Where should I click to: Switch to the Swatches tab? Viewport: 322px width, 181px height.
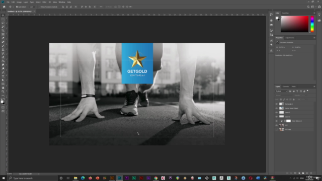tap(285, 13)
